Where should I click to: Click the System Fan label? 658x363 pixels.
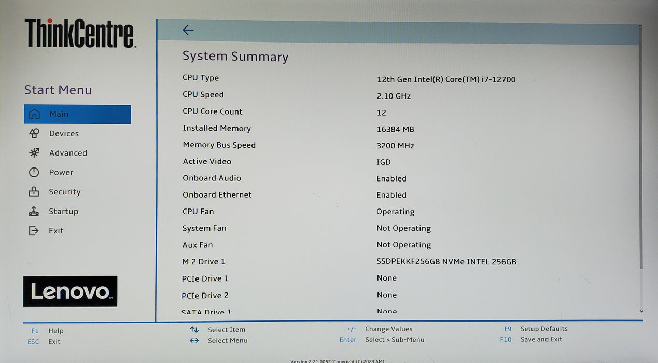tap(204, 228)
